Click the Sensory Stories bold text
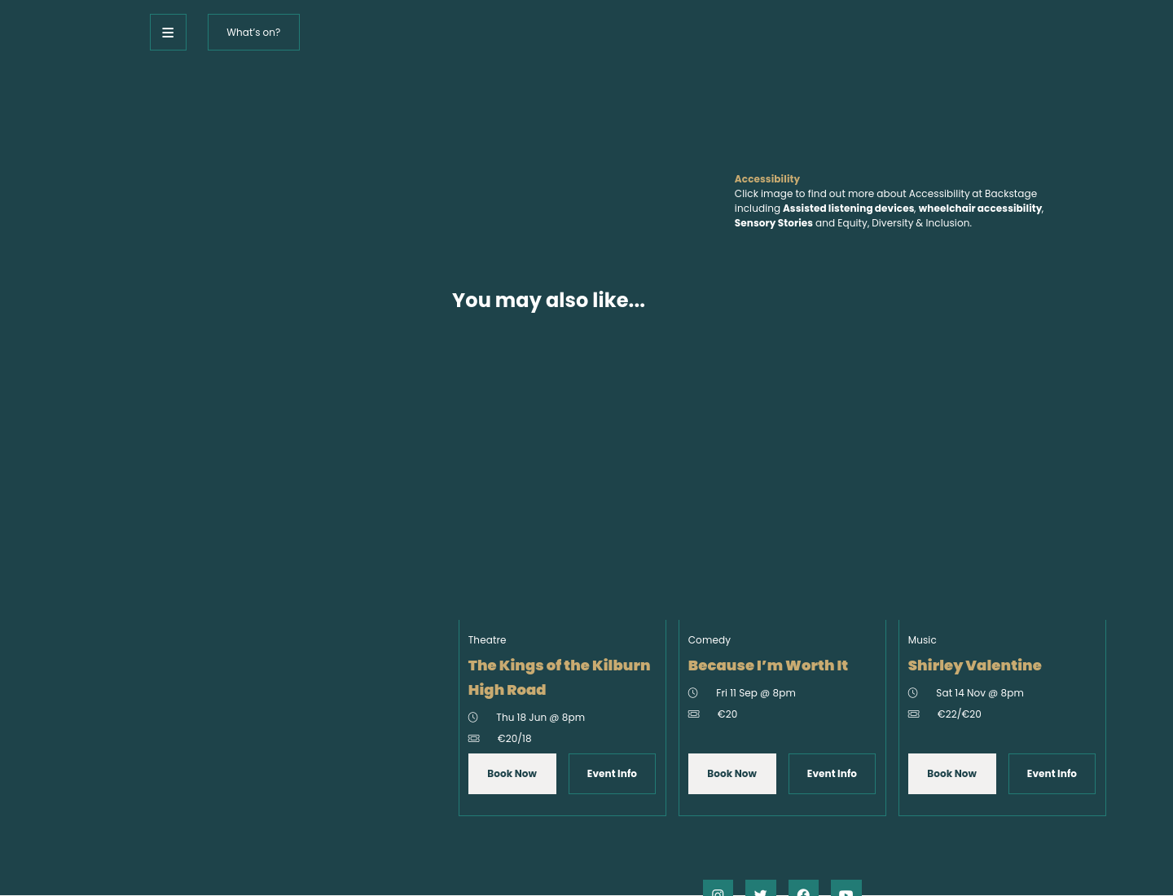1173x896 pixels. point(773,223)
